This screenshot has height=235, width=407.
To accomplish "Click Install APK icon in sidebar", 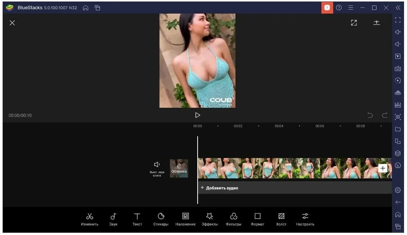I will (398, 105).
